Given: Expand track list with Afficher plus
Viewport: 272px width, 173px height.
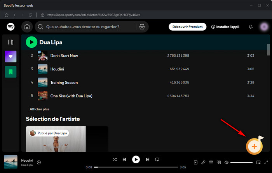Looking at the screenshot, I should tap(40, 109).
